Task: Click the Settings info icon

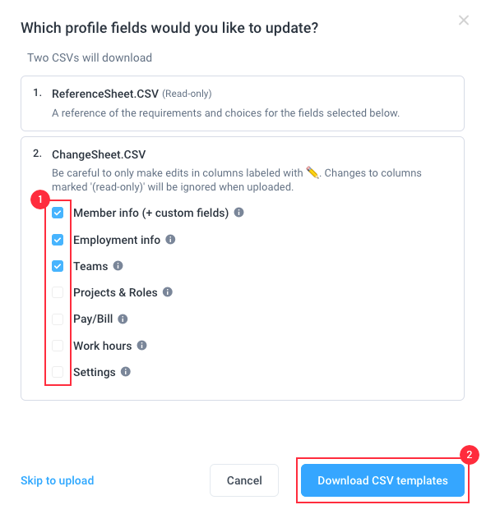Action: coord(126,371)
